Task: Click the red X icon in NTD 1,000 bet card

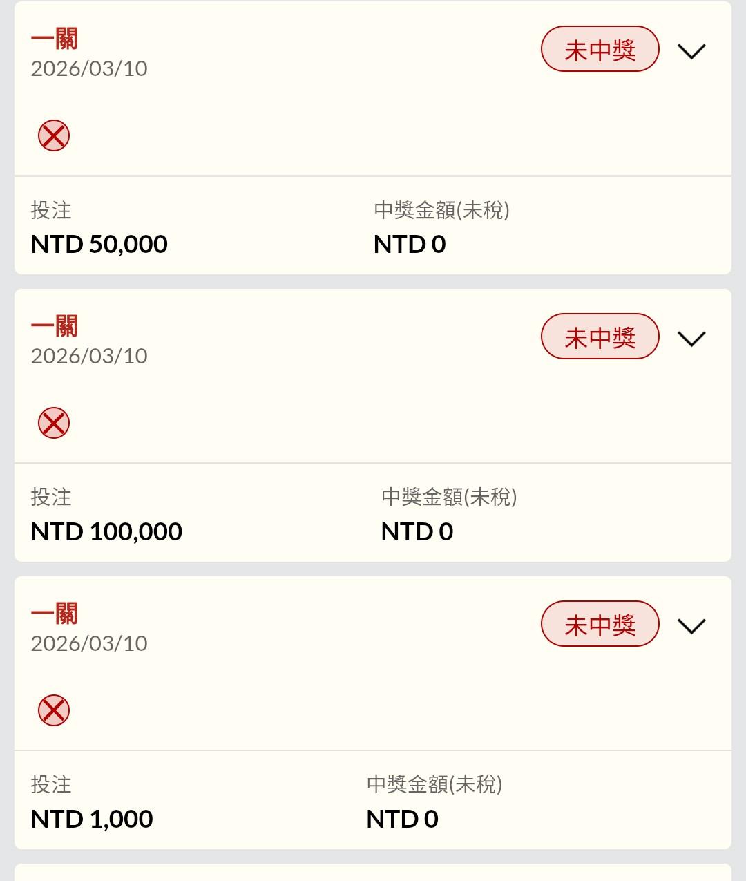Action: click(x=54, y=710)
